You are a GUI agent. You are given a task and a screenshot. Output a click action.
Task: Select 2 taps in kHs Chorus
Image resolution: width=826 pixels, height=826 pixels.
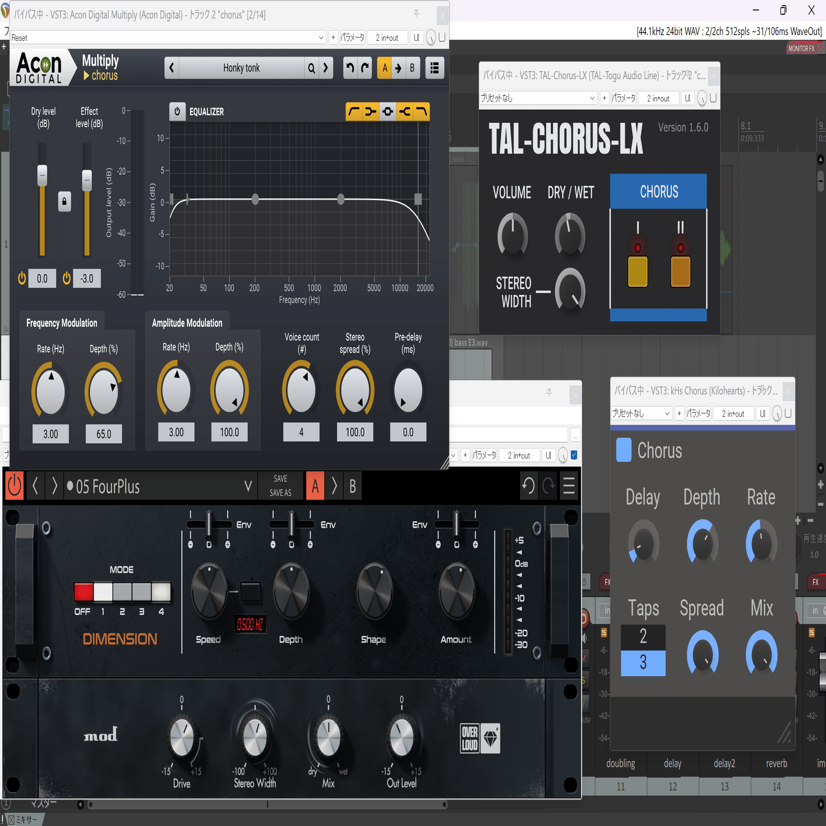click(643, 637)
